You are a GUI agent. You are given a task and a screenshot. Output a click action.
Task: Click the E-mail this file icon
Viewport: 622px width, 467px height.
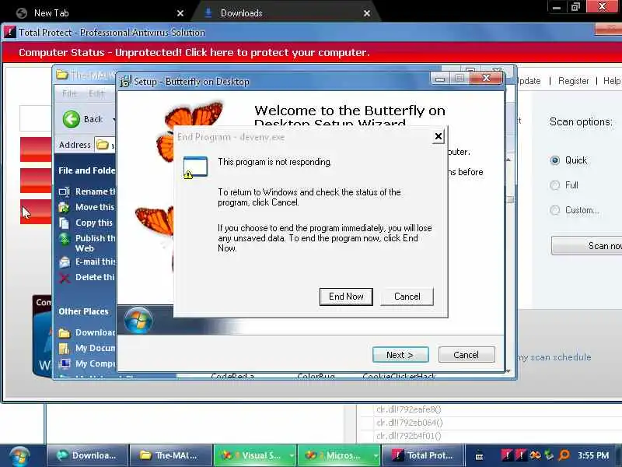[x=65, y=262]
